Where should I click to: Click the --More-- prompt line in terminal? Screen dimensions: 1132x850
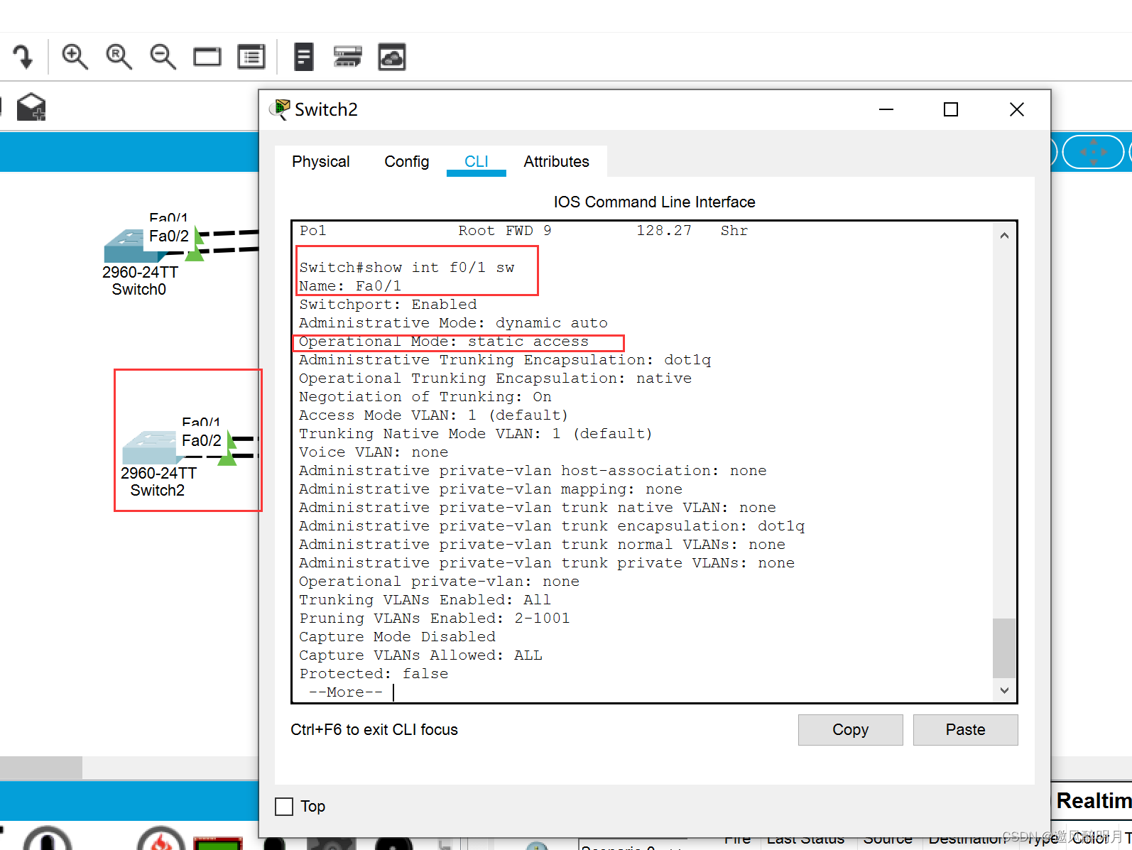pyautogui.click(x=346, y=692)
